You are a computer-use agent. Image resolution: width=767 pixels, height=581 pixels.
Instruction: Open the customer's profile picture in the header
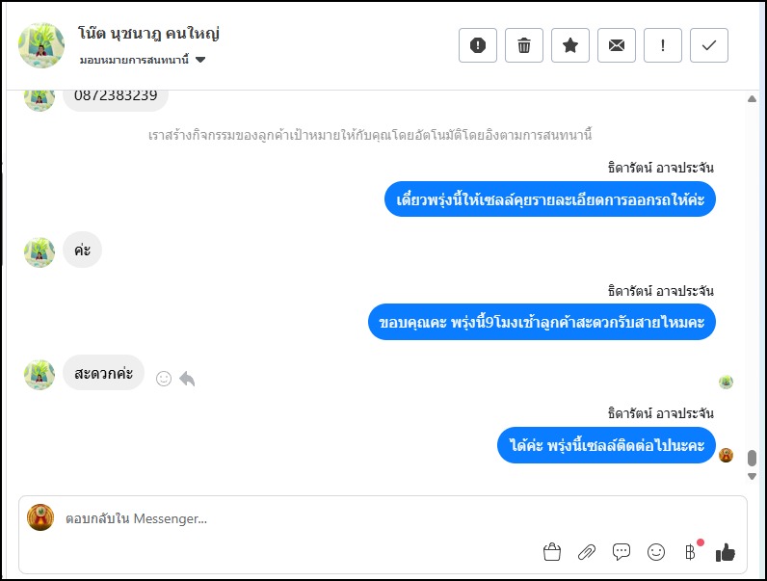(x=41, y=45)
